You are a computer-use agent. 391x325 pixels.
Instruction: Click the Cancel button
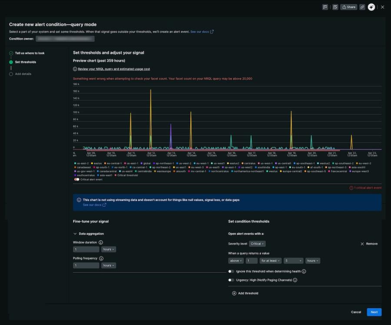356,312
